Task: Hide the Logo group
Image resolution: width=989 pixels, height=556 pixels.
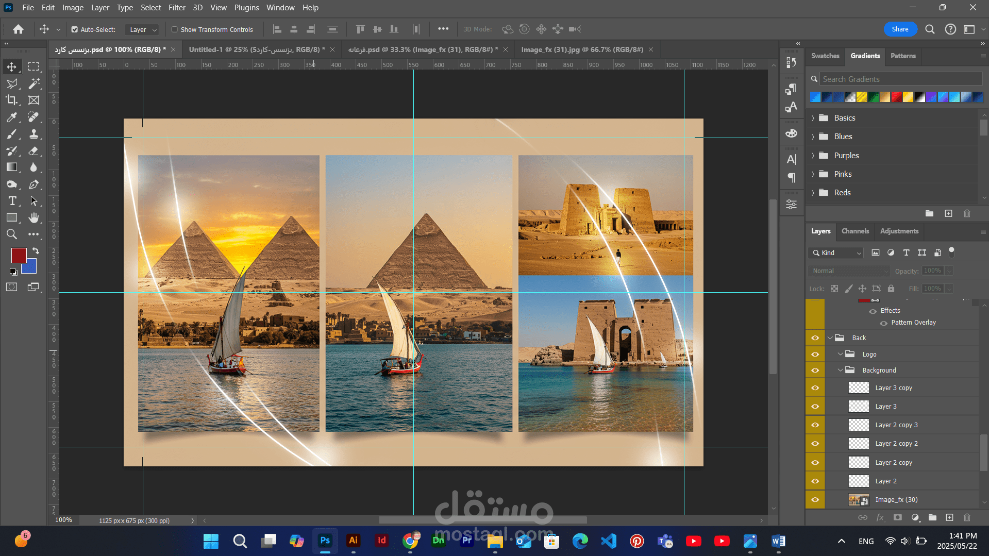Action: [815, 355]
